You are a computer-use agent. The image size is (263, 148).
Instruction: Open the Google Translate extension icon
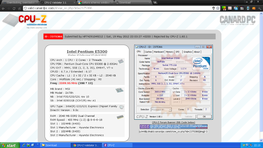236,8
